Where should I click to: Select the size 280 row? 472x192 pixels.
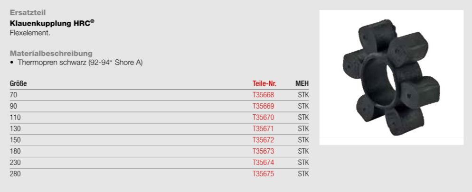[x=159, y=174]
